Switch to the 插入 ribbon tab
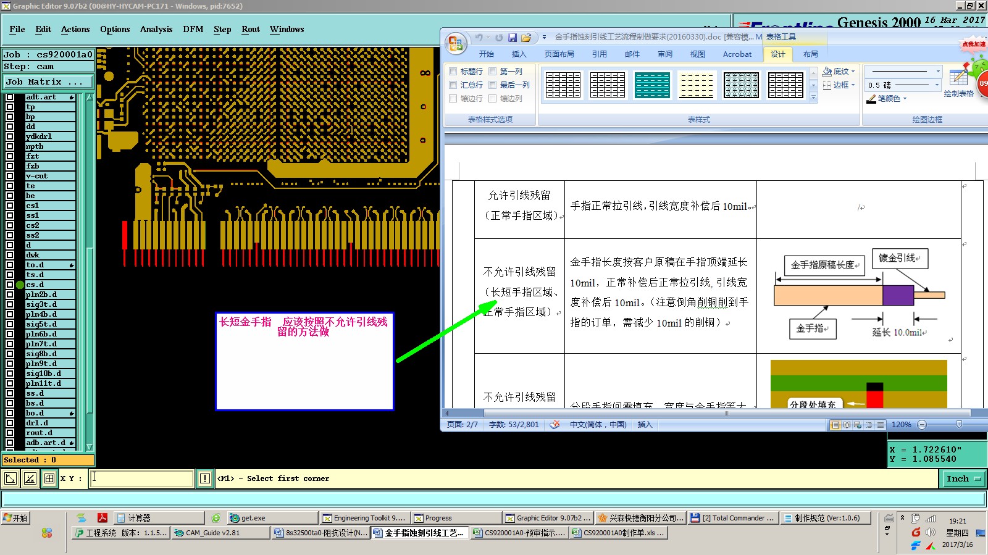This screenshot has width=988, height=555. coord(519,54)
